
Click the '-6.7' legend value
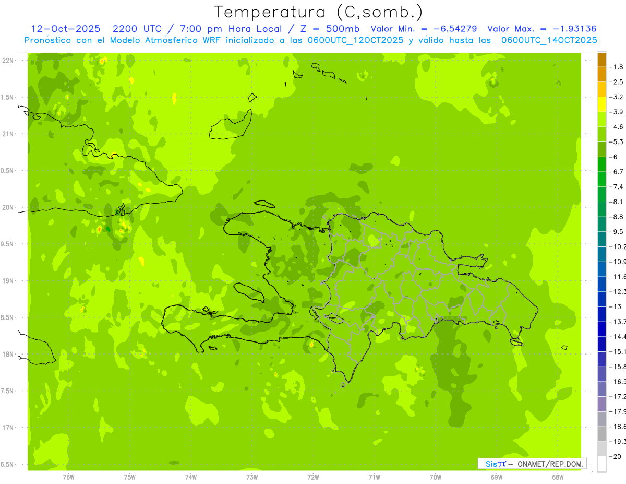[617, 172]
